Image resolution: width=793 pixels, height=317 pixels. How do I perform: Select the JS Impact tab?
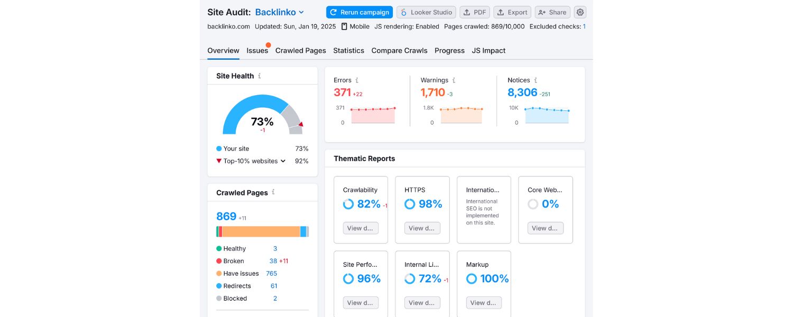(x=488, y=50)
